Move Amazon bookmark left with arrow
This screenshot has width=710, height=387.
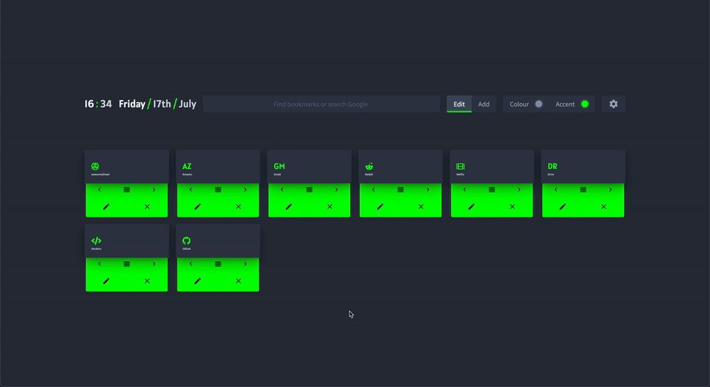(x=190, y=190)
